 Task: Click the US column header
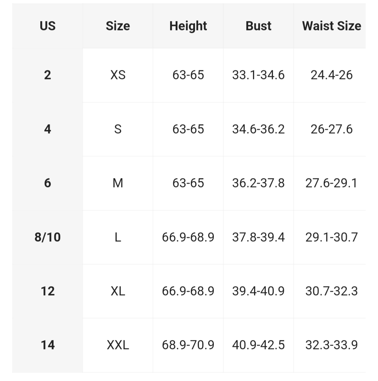[x=48, y=26]
